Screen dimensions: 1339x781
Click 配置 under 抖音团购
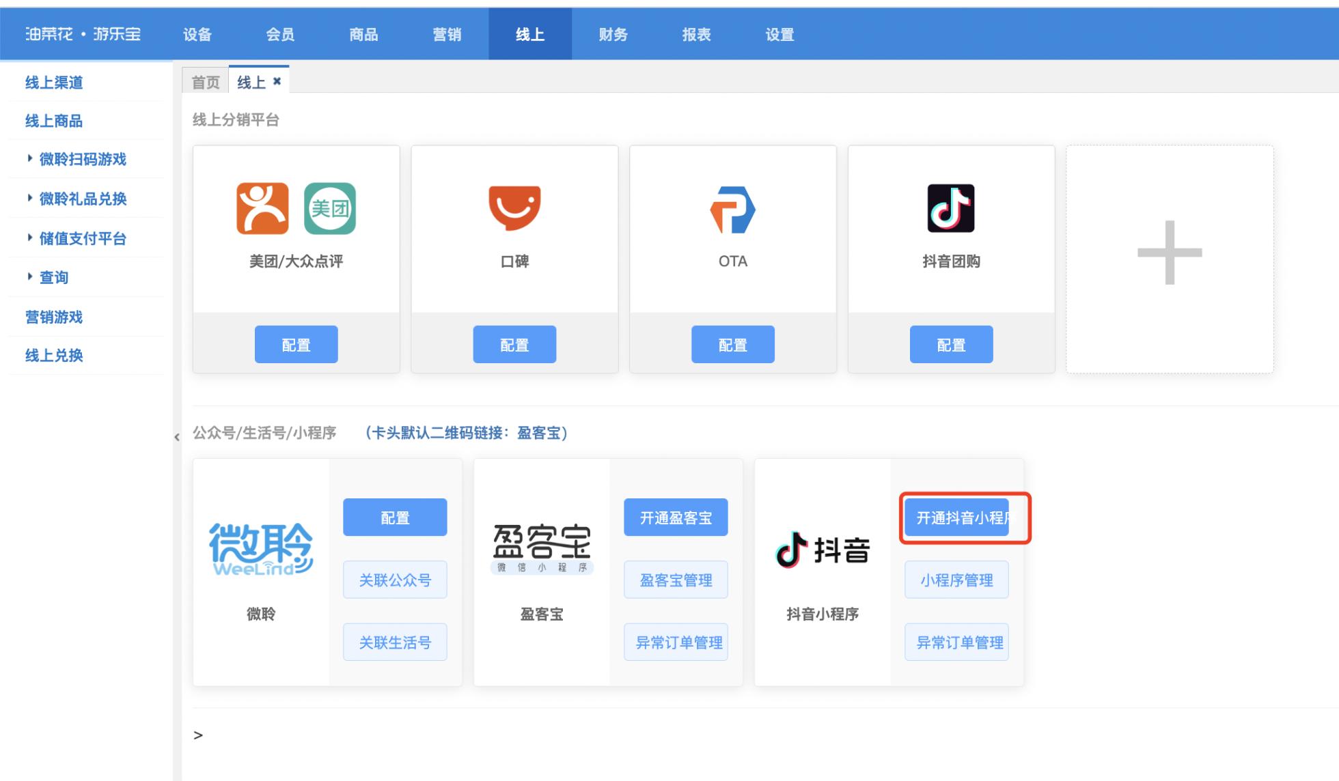(x=951, y=344)
